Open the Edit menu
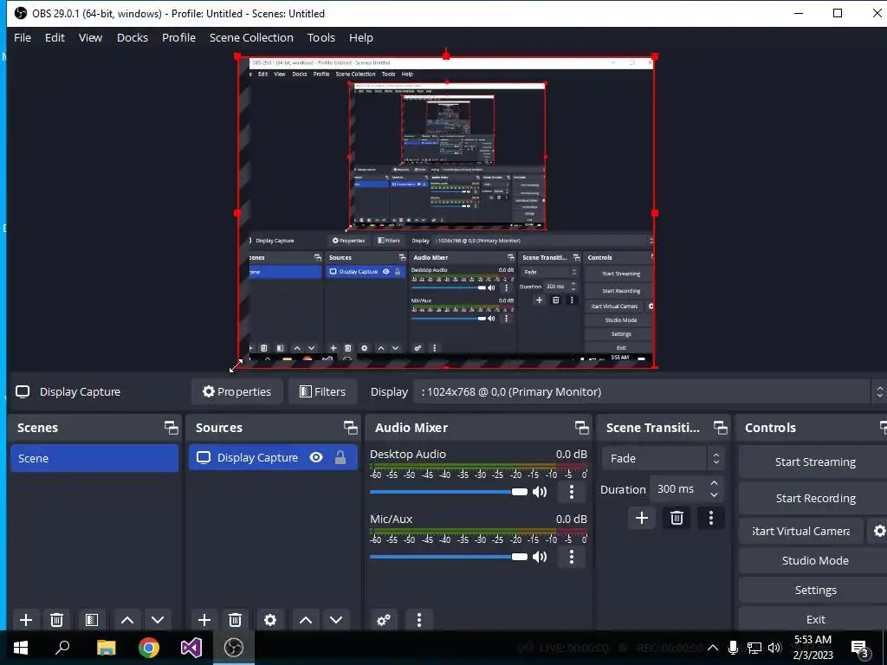Screen dimensions: 887x665 [55, 37]
